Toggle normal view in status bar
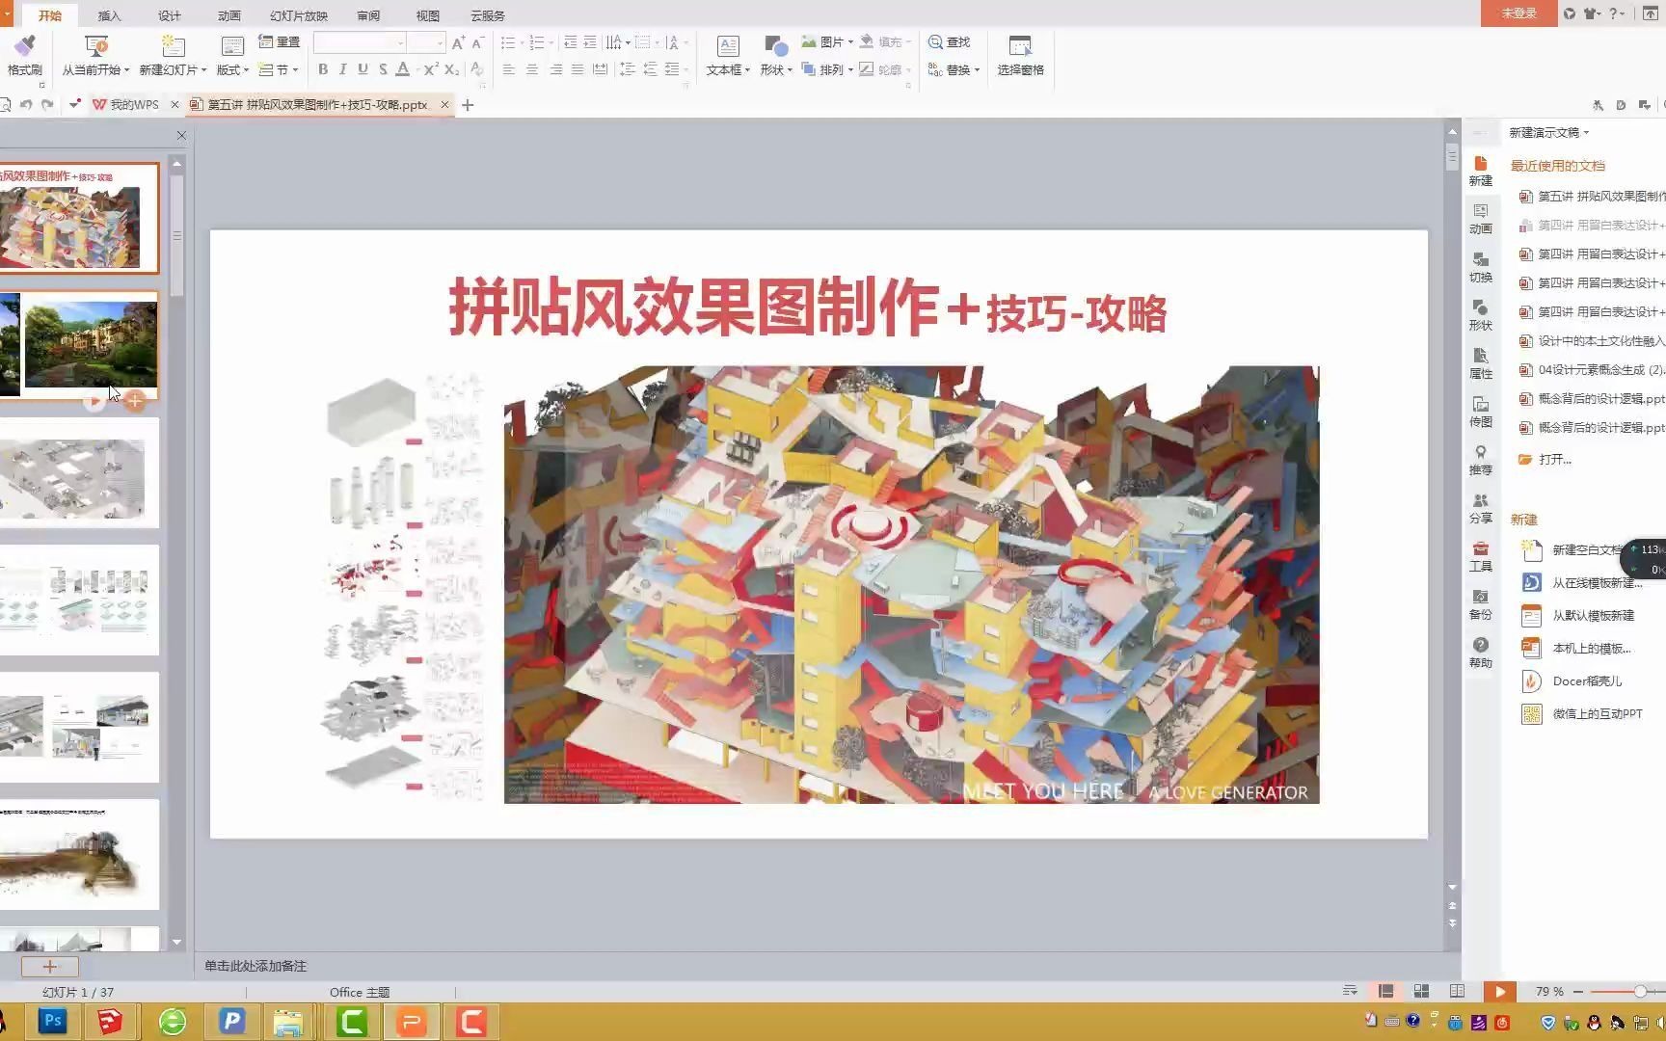This screenshot has width=1666, height=1041. pyautogui.click(x=1385, y=991)
